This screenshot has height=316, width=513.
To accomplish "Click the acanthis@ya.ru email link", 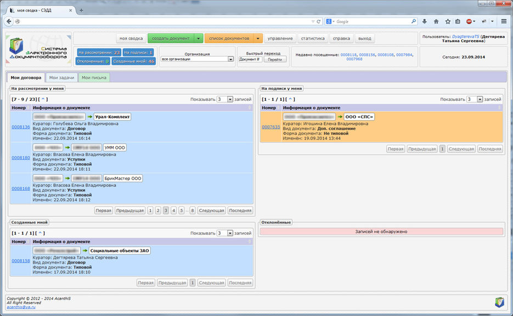I will click(21, 307).
